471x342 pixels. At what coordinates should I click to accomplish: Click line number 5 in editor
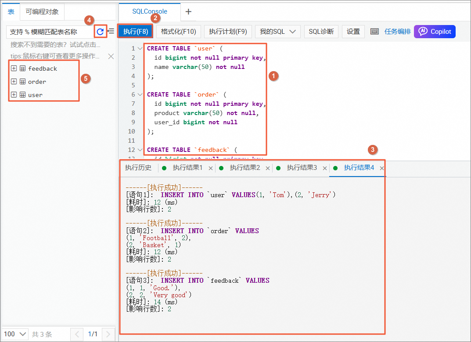point(133,85)
